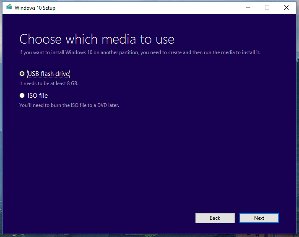Click the burn ISO to DVD hint text

69,105
